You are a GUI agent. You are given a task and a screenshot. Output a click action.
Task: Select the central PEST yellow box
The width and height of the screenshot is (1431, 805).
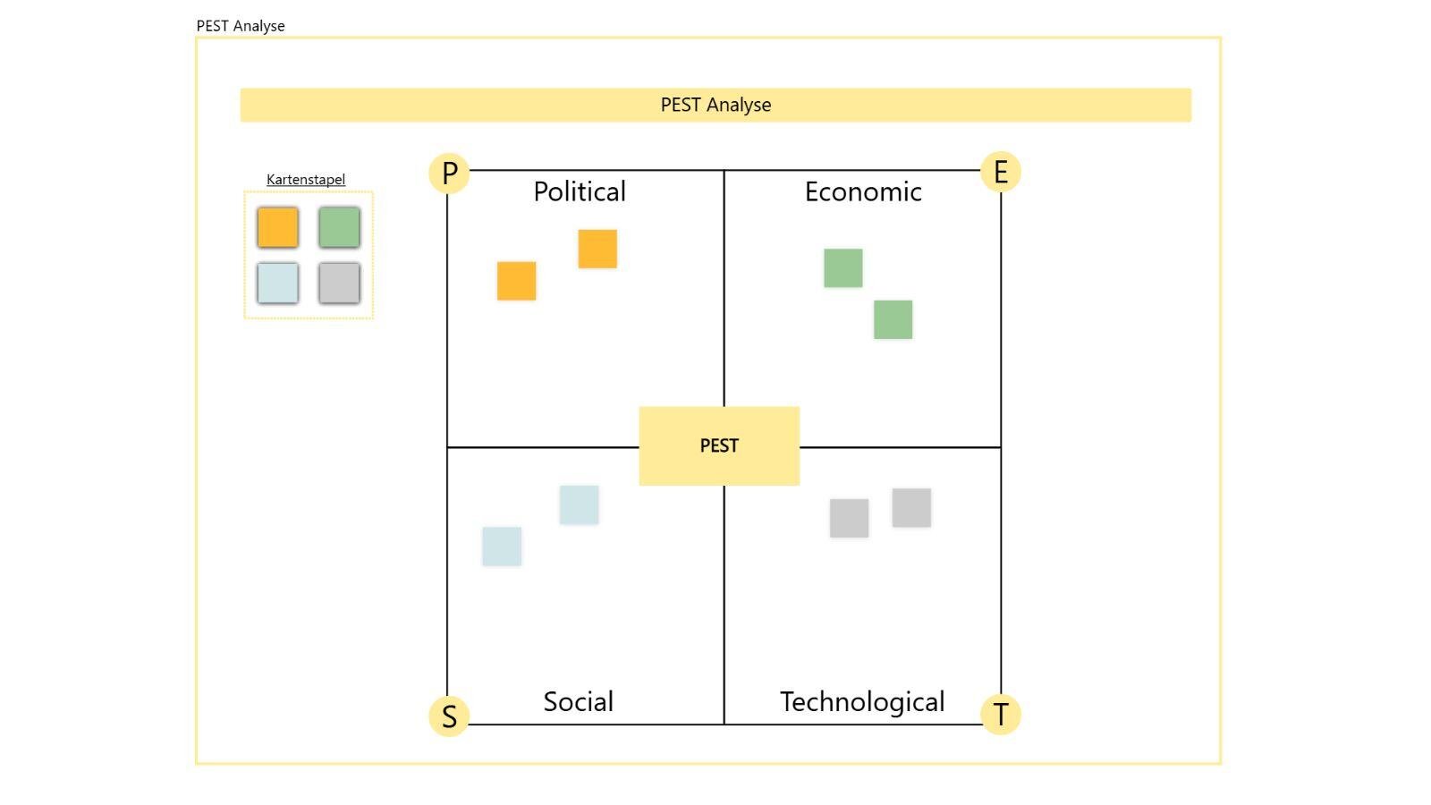(x=719, y=446)
